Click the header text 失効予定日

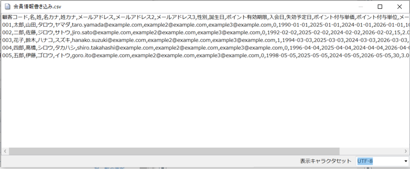click(299, 17)
